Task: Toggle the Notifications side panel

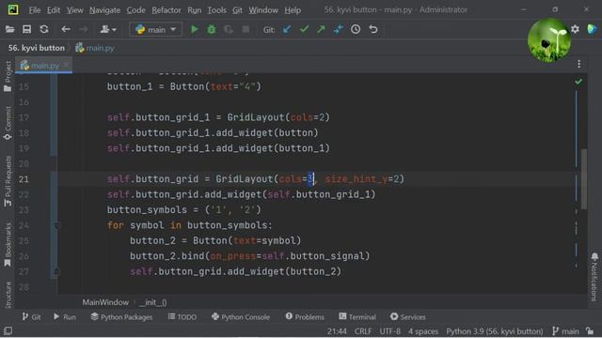Action: pyautogui.click(x=594, y=277)
